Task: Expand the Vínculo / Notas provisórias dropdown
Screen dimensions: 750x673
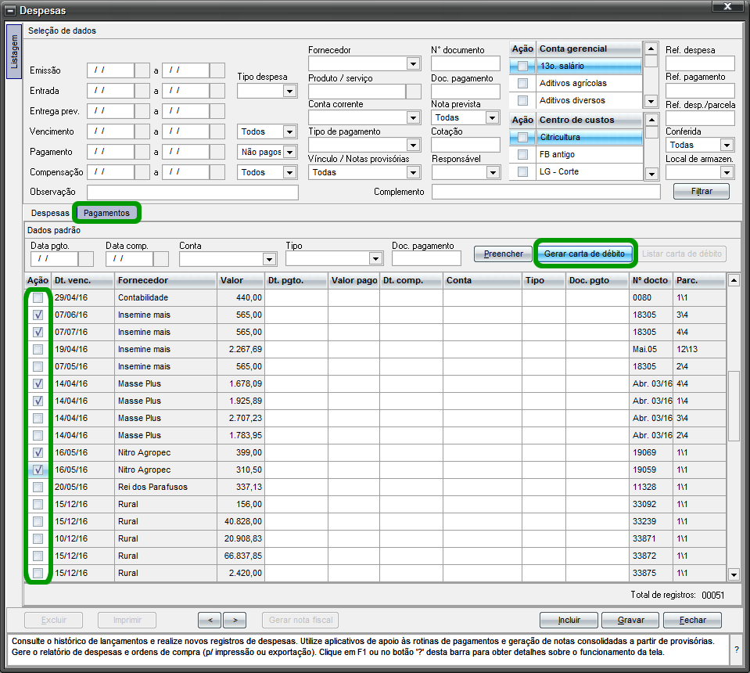Action: (x=413, y=172)
